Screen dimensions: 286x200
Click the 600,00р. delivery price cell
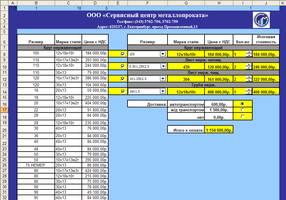point(219,104)
